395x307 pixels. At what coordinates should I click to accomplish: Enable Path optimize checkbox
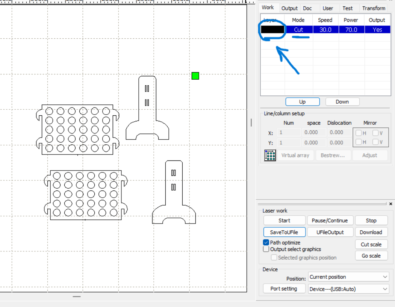pos(266,243)
